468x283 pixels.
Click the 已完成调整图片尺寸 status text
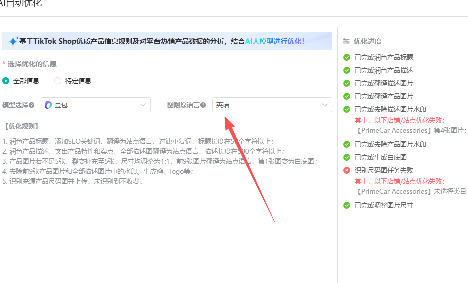384,205
